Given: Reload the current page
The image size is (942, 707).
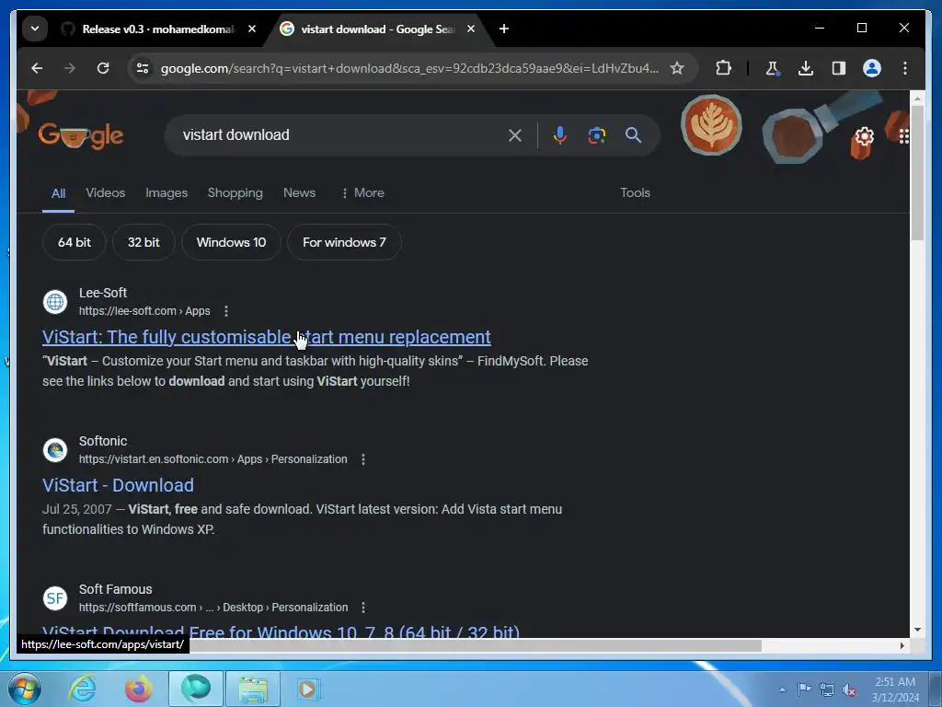Looking at the screenshot, I should click(103, 68).
